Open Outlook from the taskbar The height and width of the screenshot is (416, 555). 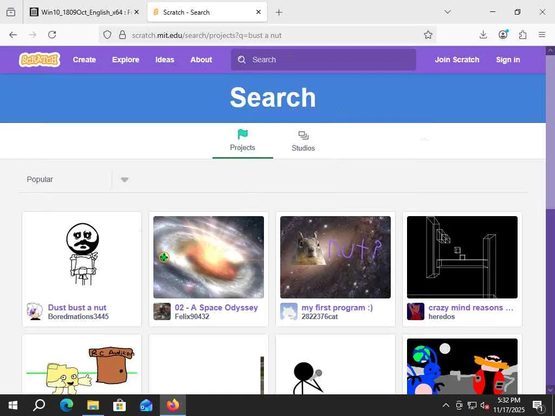pyautogui.click(x=146, y=405)
